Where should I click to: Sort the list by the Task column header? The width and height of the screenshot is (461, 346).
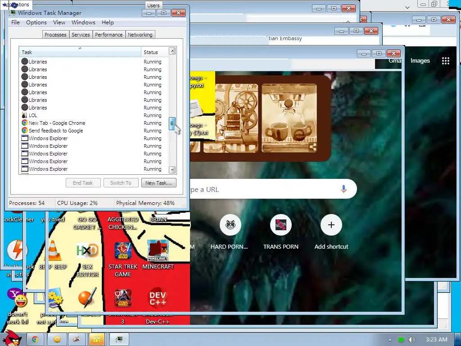pyautogui.click(x=80, y=52)
